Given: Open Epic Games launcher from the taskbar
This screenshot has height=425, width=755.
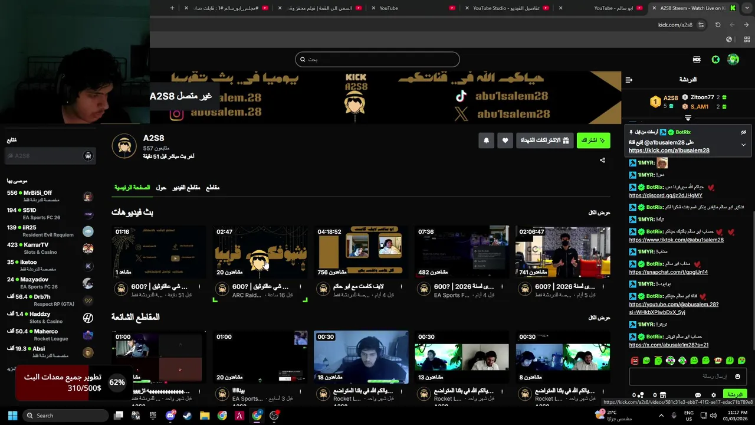Looking at the screenshot, I should click(x=153, y=416).
